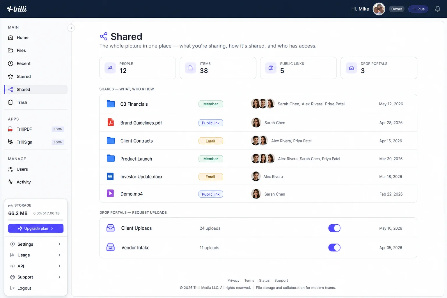Click the Member badge on Q3 Financials
This screenshot has height=298, width=447.
[211, 104]
